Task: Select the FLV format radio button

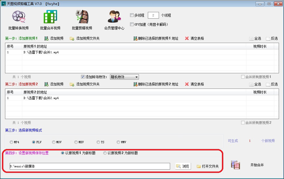Action: tap(33, 142)
